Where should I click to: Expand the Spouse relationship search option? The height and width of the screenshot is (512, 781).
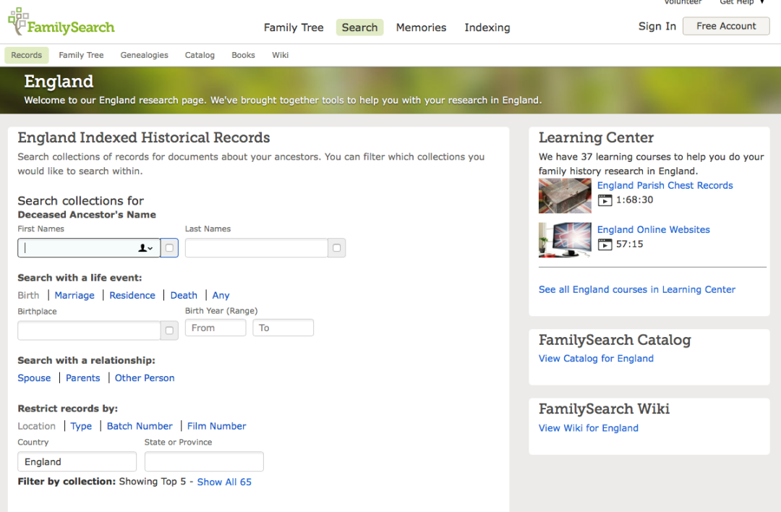point(34,377)
